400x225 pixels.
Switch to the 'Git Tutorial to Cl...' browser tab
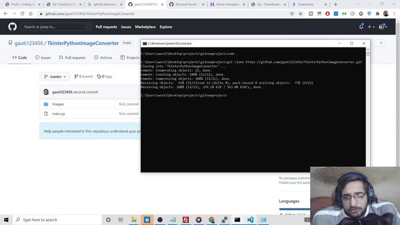pos(64,4)
